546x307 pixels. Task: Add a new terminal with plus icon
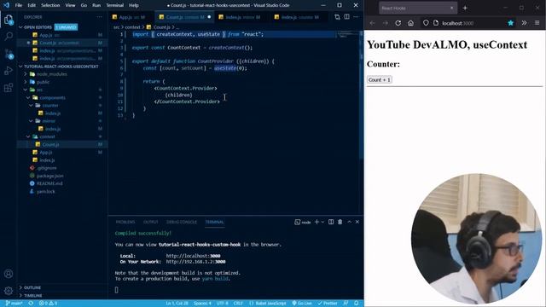pyautogui.click(x=317, y=222)
